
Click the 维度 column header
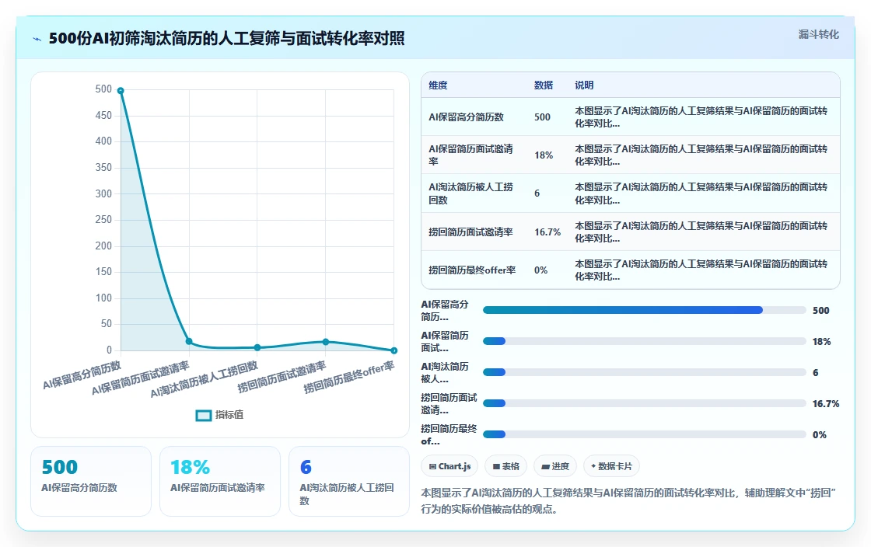[x=438, y=85]
